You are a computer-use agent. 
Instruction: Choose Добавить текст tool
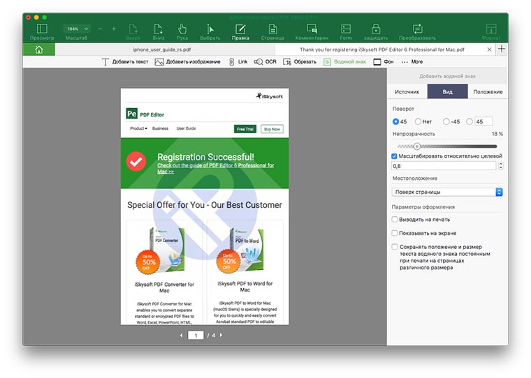pyautogui.click(x=124, y=62)
